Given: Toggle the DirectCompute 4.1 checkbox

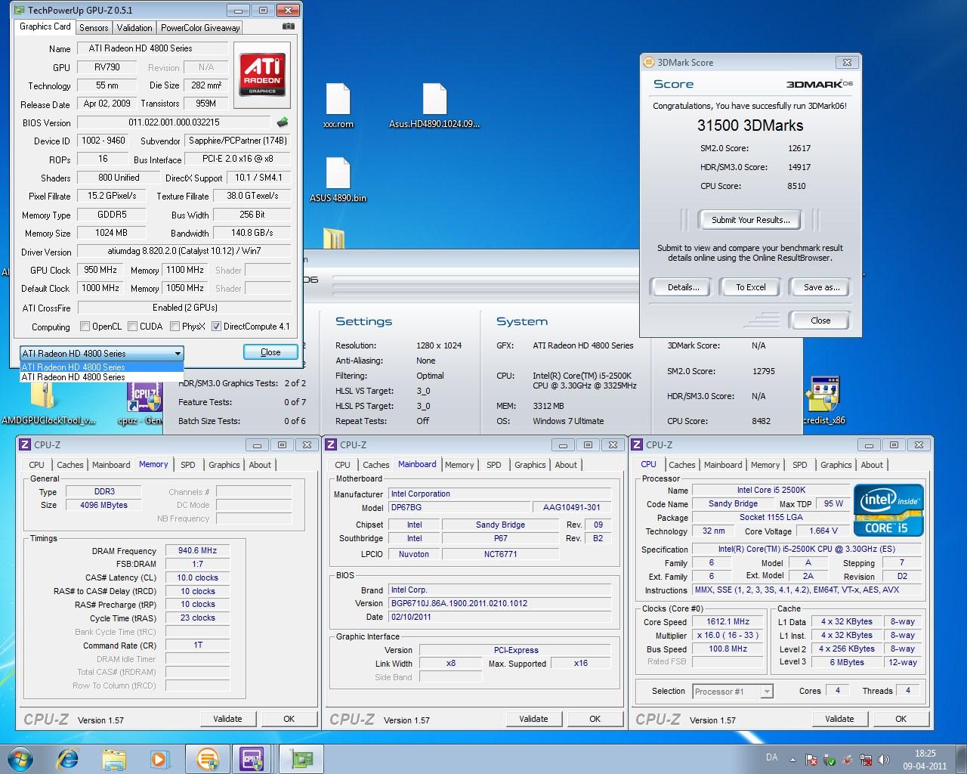Looking at the screenshot, I should click(x=216, y=327).
